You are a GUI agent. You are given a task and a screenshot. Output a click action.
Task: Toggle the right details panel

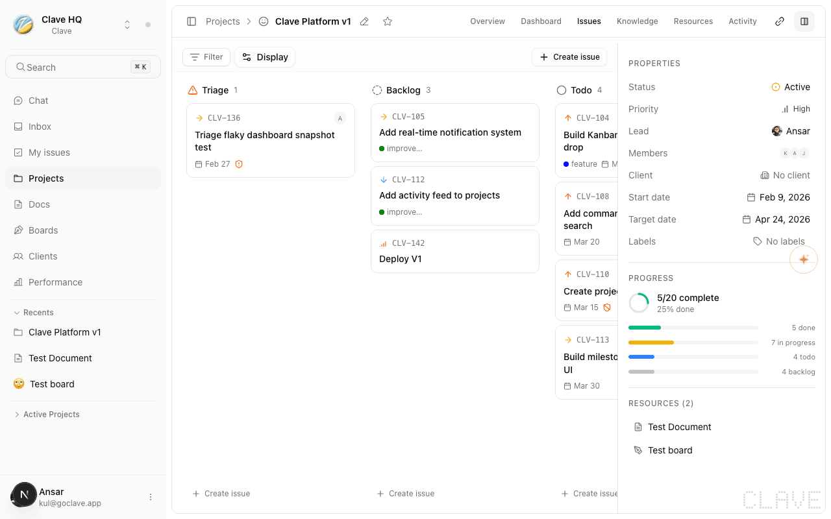(x=804, y=21)
